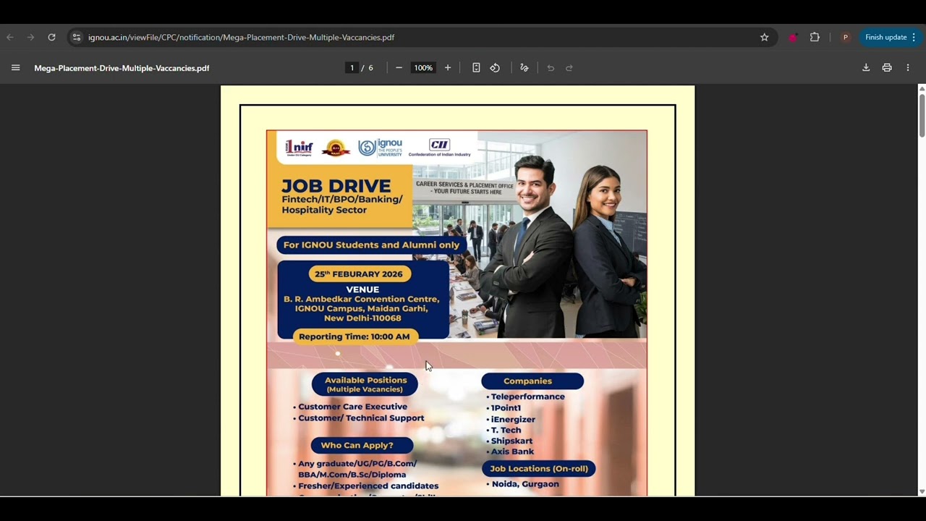Go back to previous page
Image resolution: width=926 pixels, height=521 pixels.
click(10, 37)
